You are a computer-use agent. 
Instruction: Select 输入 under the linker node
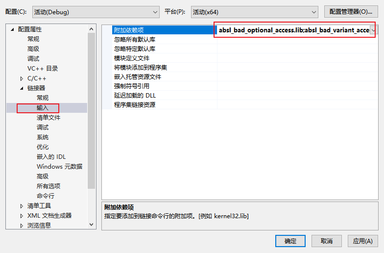click(43, 108)
